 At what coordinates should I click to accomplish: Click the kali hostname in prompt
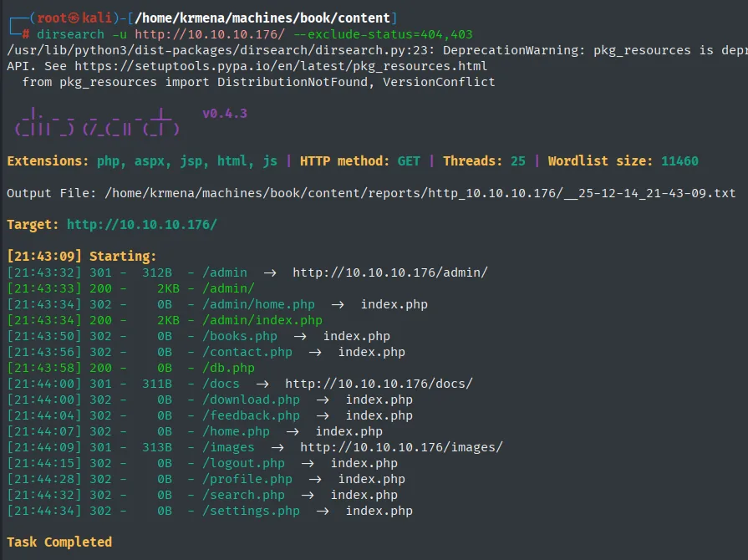pos(97,18)
